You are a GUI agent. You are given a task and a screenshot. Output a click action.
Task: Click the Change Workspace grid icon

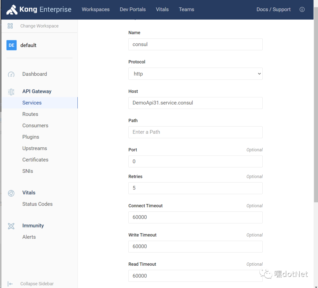[x=10, y=26]
